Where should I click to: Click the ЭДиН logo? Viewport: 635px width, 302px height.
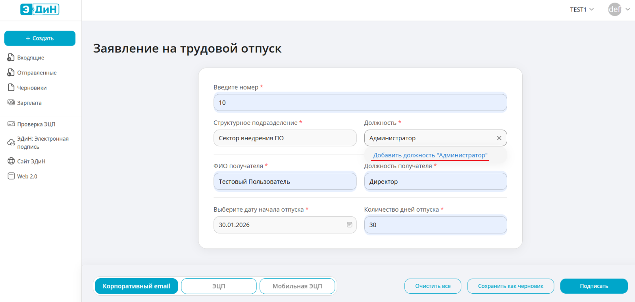(40, 10)
